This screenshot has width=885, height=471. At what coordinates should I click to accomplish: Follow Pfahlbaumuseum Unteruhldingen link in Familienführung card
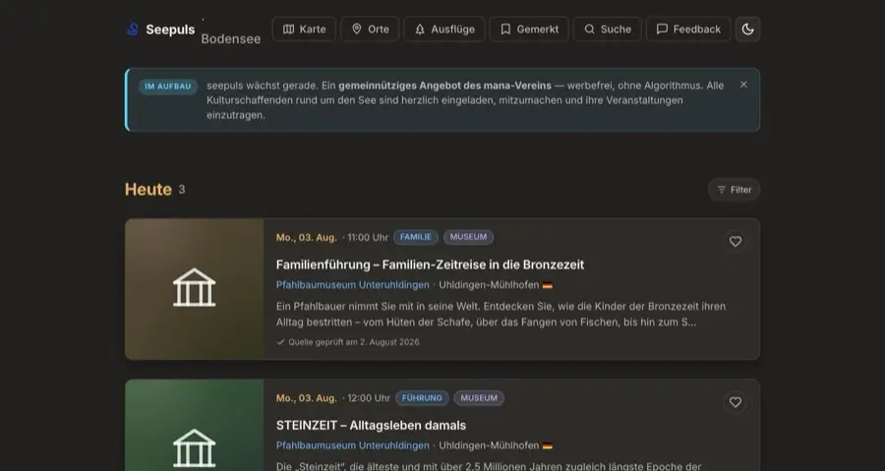(353, 285)
